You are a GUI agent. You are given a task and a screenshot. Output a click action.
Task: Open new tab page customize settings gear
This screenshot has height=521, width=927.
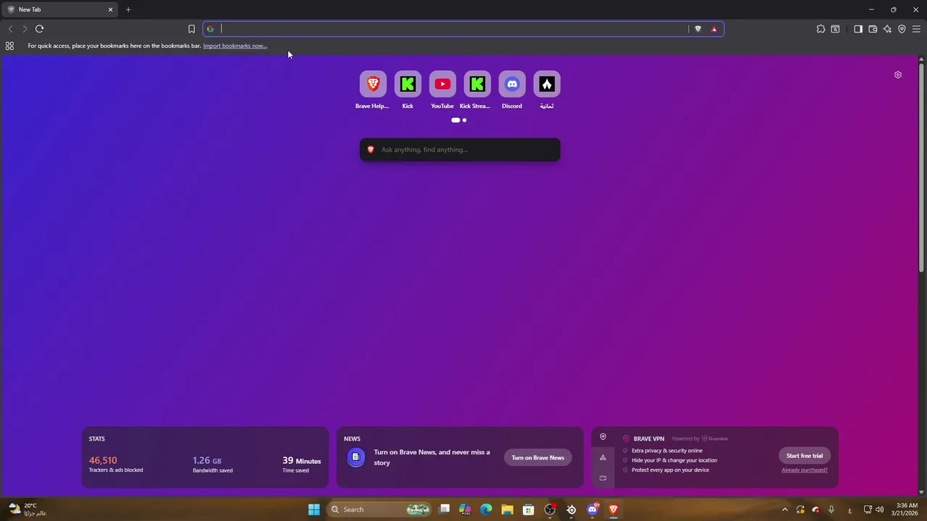pyautogui.click(x=898, y=75)
